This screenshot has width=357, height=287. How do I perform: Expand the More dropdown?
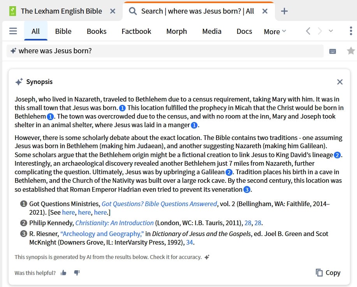pyautogui.click(x=275, y=31)
